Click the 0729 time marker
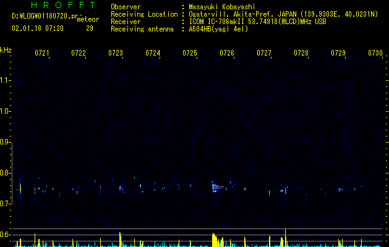 tap(338, 53)
